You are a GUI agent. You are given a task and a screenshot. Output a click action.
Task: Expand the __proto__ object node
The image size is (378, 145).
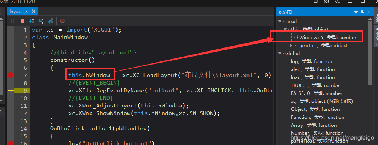pyautogui.click(x=291, y=45)
